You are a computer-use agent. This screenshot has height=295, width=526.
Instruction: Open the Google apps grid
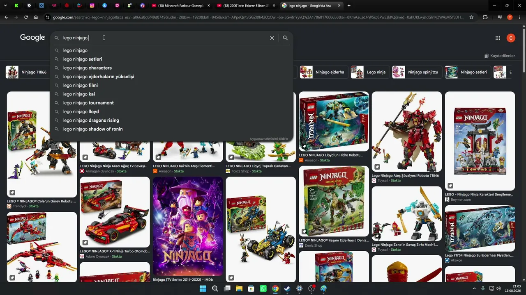(498, 38)
